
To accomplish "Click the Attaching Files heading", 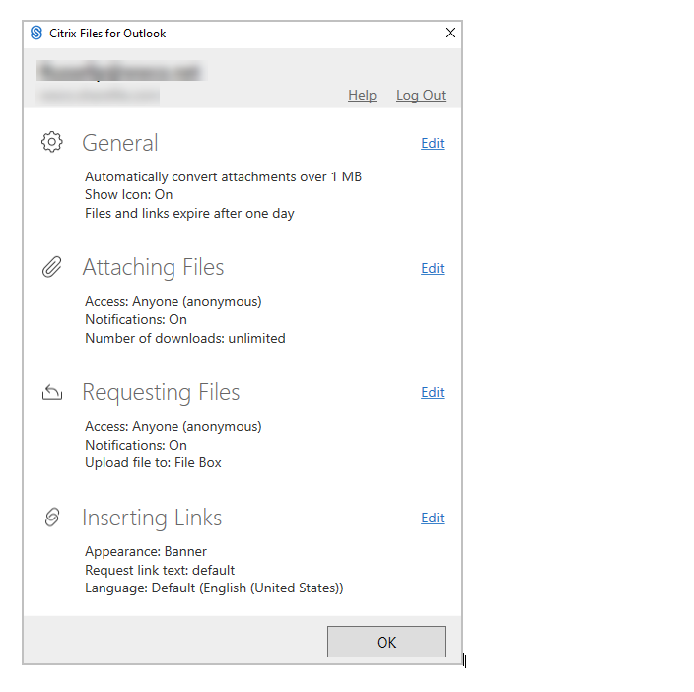I will pos(153,268).
